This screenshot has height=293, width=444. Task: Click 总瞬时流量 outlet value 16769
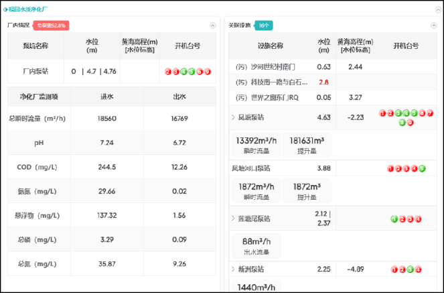[179, 119]
